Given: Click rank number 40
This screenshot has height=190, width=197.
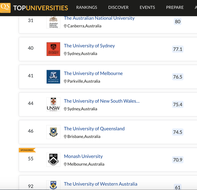Looking at the screenshot, I should coord(31,48).
